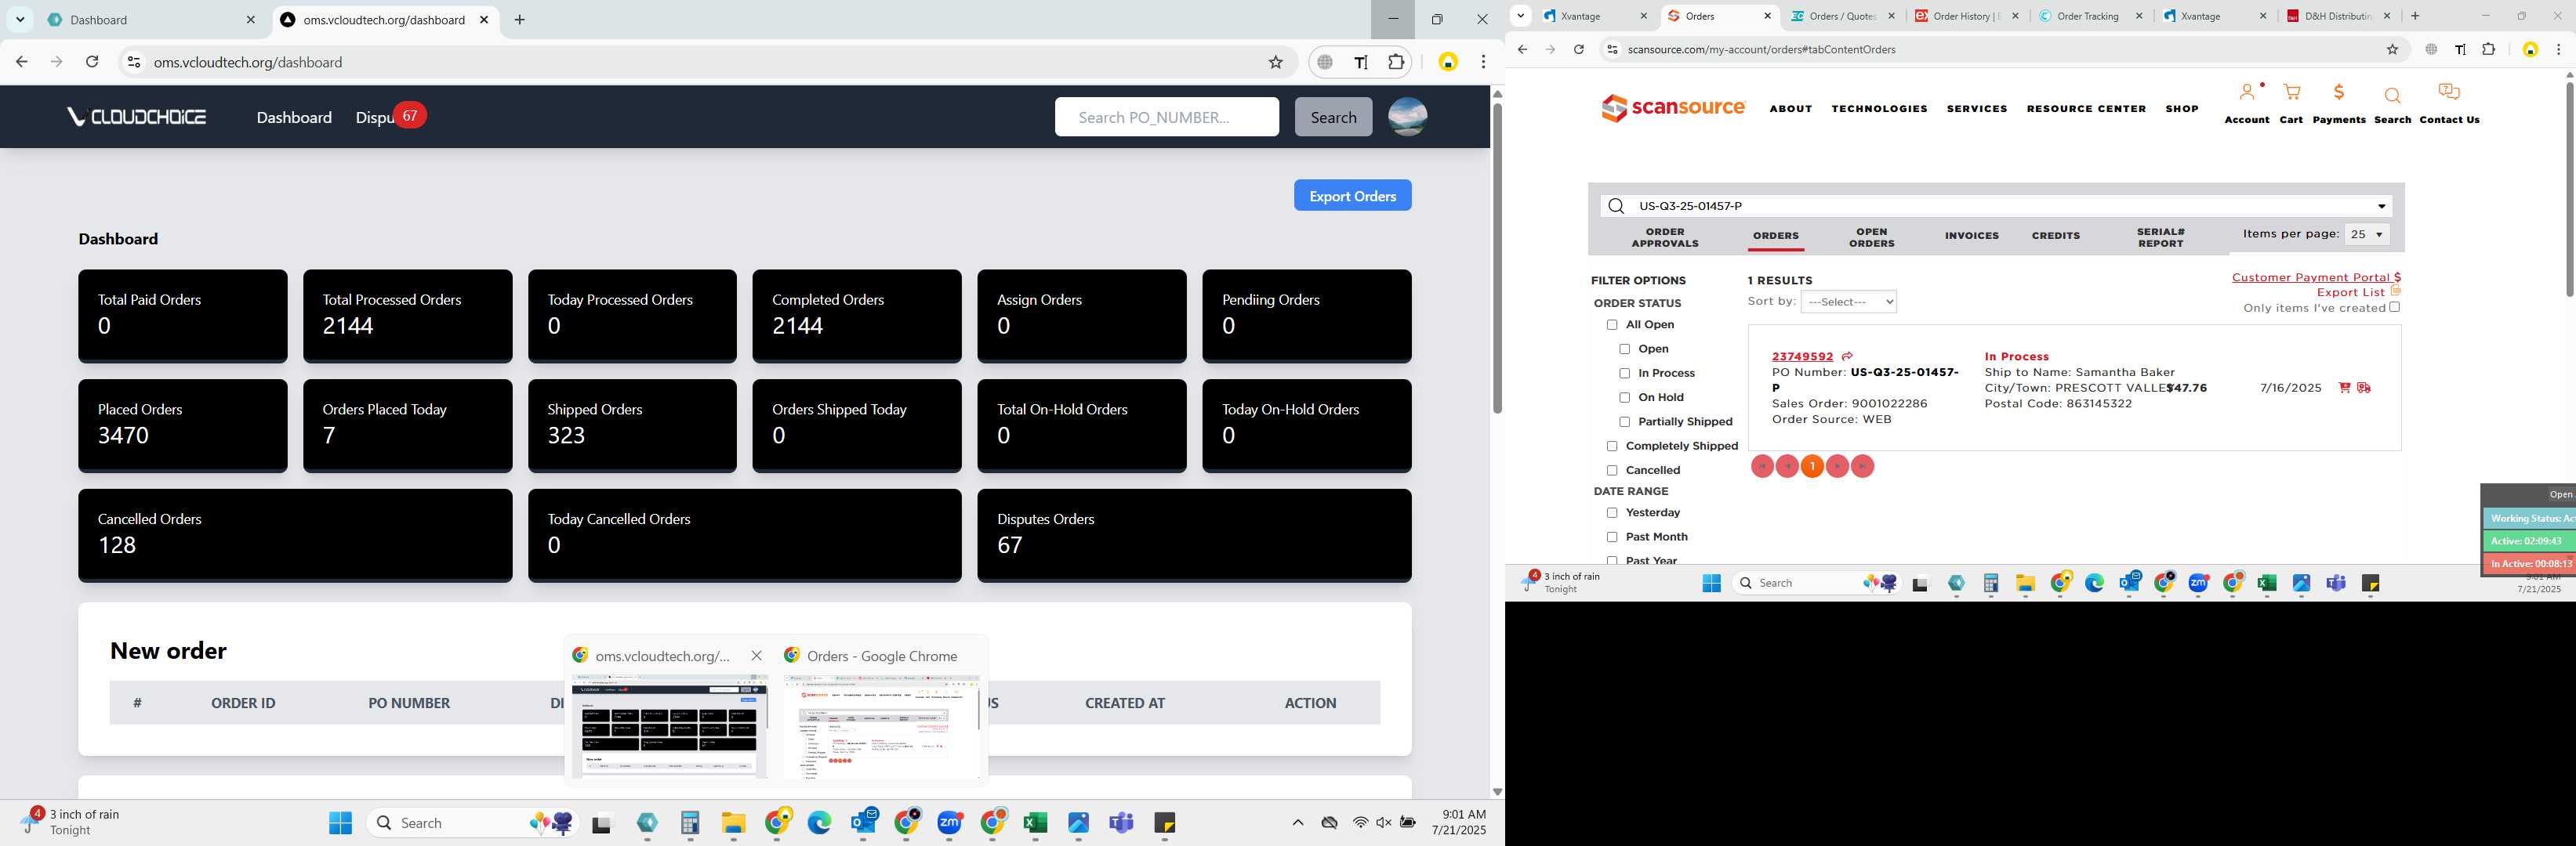Open the Disputes link in CloudChoice navbar
This screenshot has width=2576, height=846.
click(x=374, y=117)
